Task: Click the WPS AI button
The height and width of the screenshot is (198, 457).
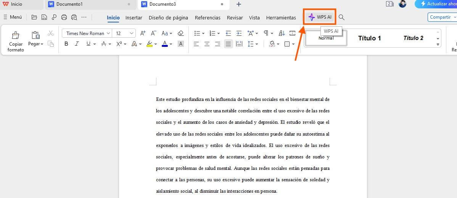Action: click(320, 17)
